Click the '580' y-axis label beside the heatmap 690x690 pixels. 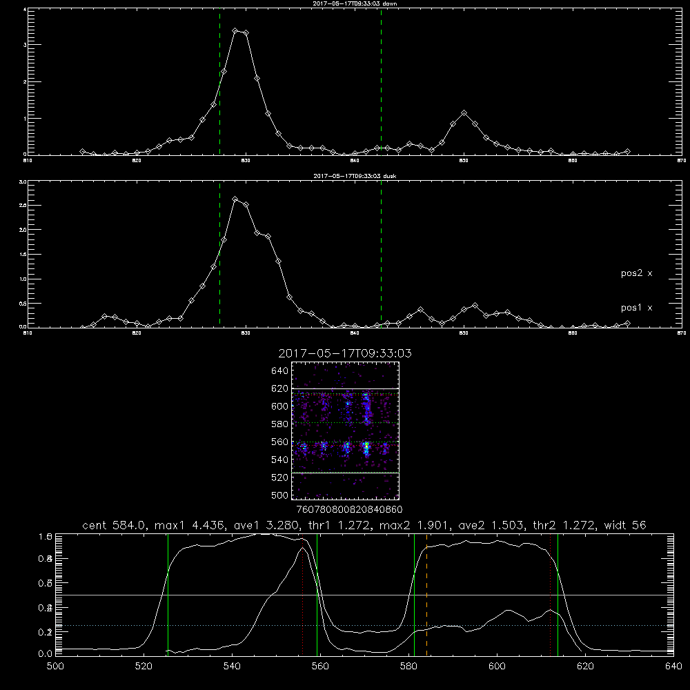click(280, 424)
